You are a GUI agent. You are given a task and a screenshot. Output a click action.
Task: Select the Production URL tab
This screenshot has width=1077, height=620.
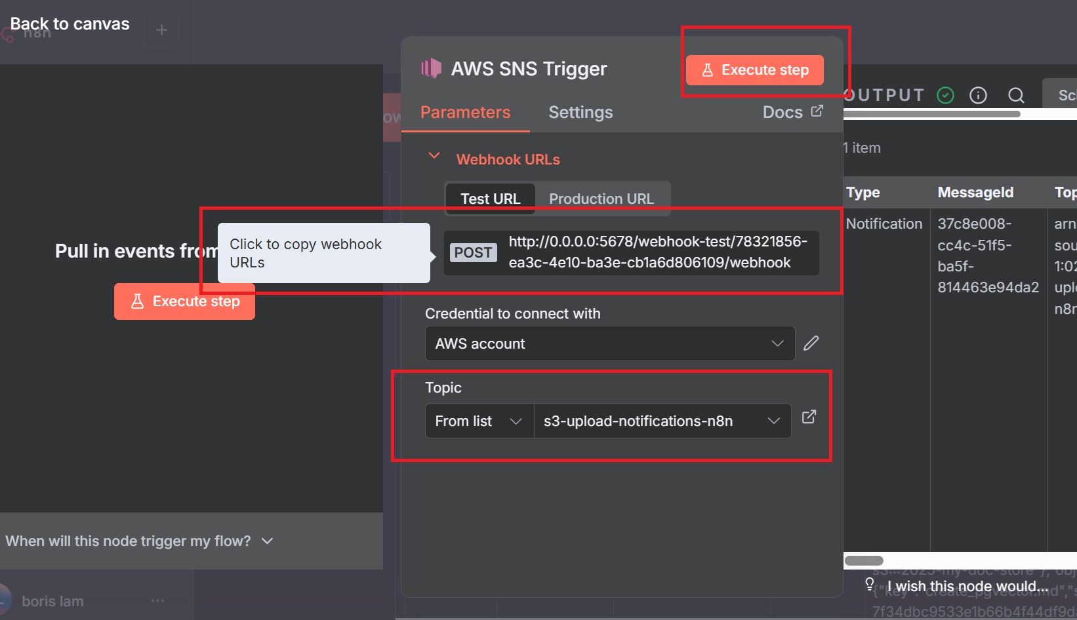point(601,199)
